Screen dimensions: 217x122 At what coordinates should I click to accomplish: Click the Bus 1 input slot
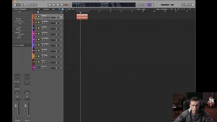[x=17, y=82]
